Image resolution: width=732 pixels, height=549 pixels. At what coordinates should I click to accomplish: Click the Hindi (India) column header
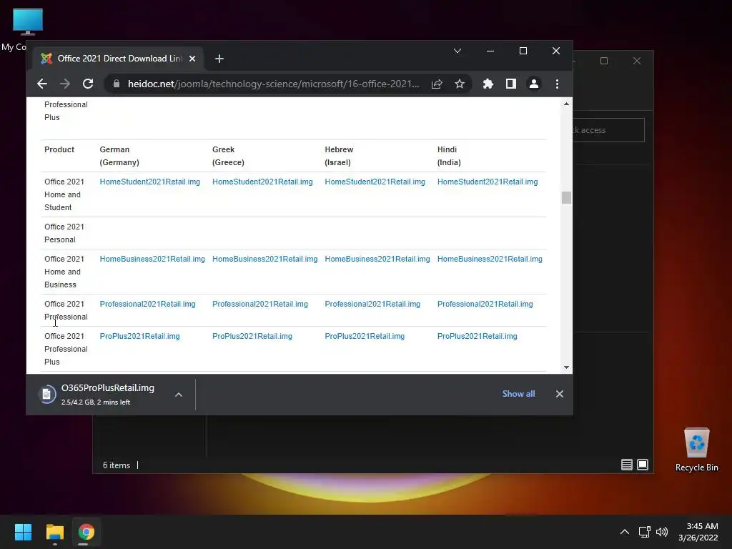click(x=449, y=156)
